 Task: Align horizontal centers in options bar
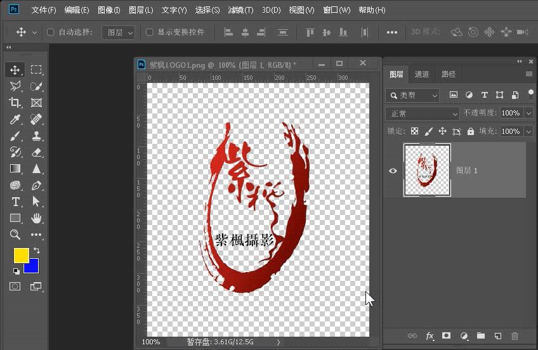pyautogui.click(x=245, y=32)
